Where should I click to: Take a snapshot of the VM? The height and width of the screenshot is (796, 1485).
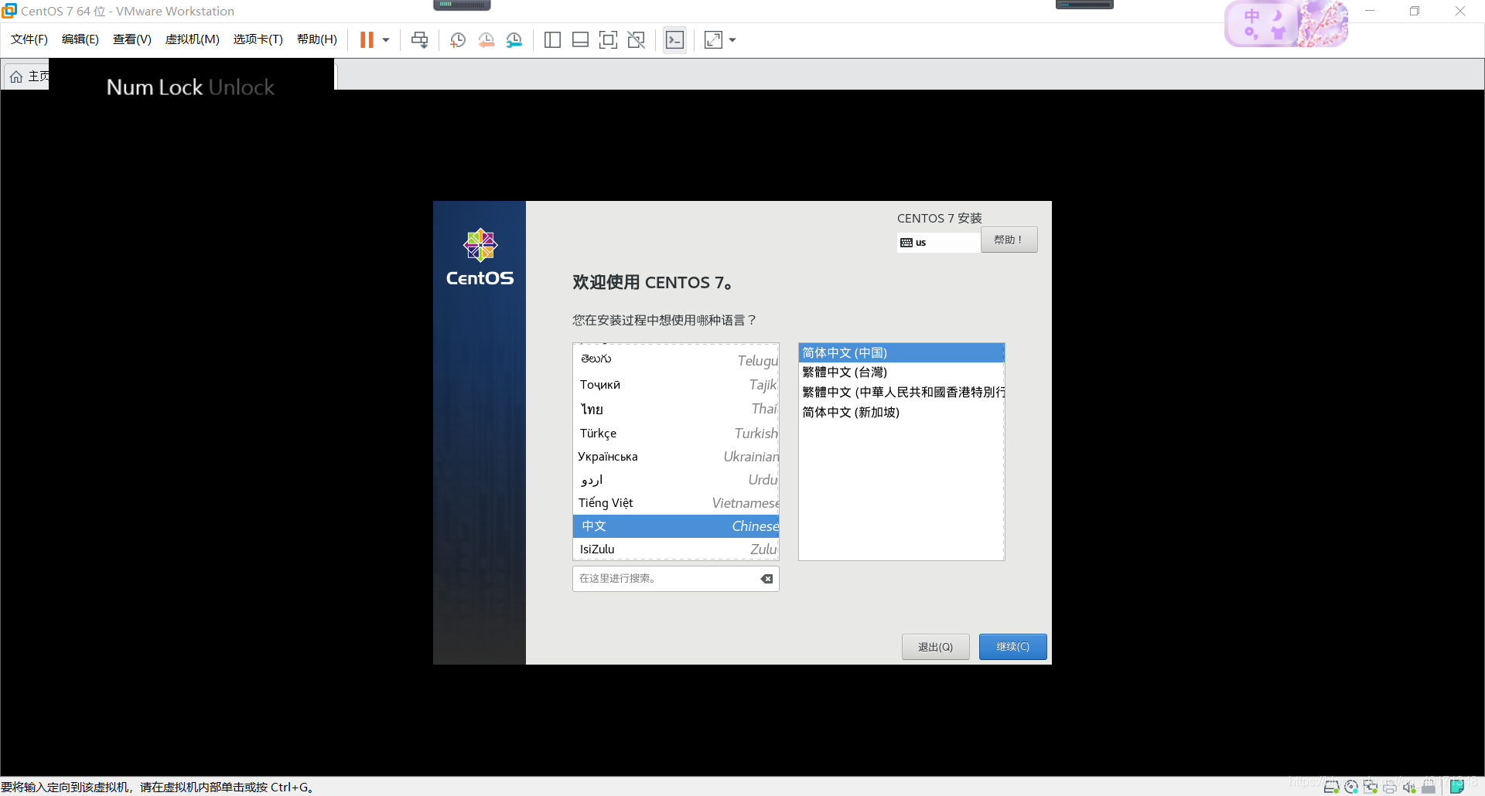458,39
